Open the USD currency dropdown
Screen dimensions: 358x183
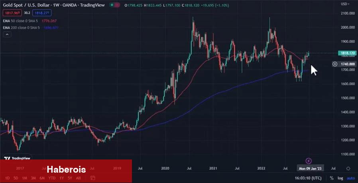344,4
